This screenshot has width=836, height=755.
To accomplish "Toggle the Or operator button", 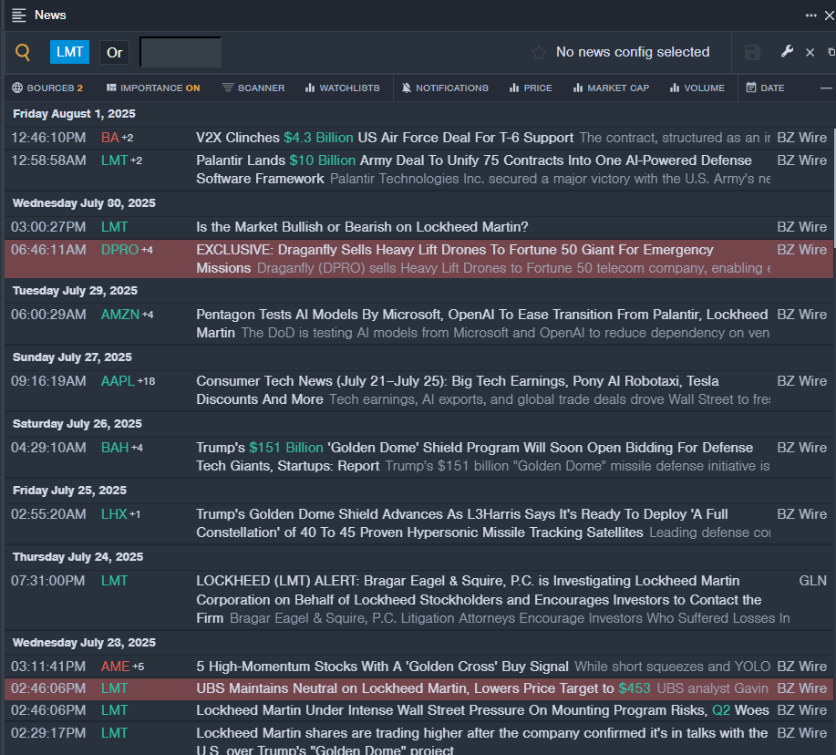I will click(x=114, y=52).
